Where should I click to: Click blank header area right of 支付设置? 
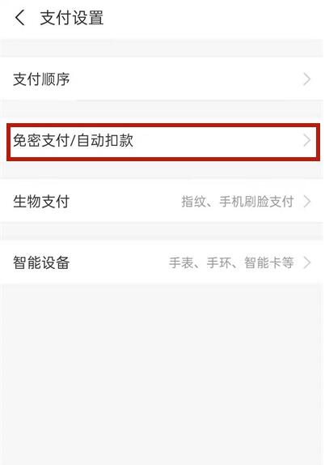coord(213,18)
